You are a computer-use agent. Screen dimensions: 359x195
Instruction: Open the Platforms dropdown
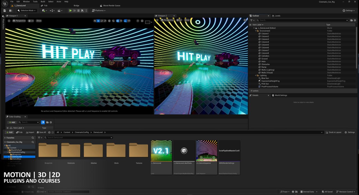(x=99, y=10)
